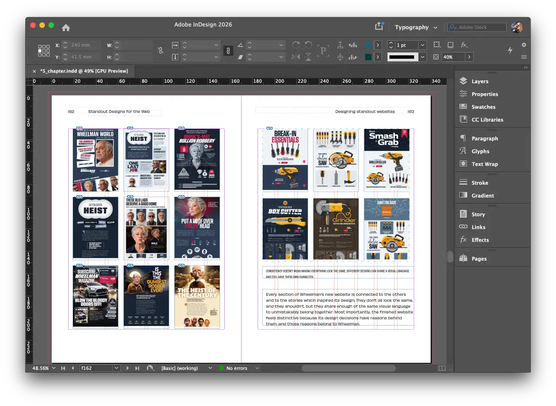This screenshot has width=556, height=406.
Task: Go to next page button
Action: (x=128, y=368)
